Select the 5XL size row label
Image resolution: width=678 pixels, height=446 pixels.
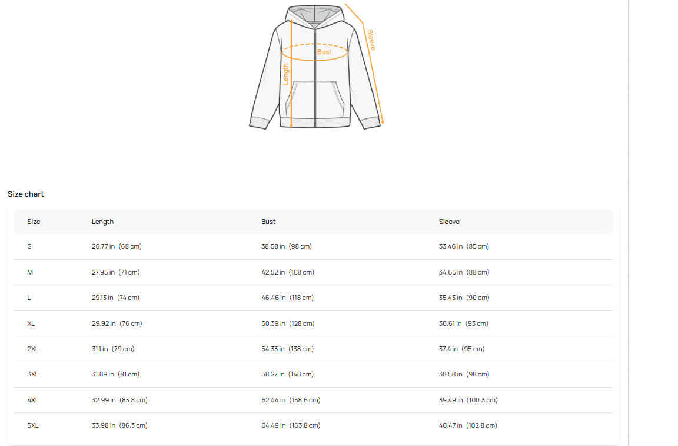point(33,425)
